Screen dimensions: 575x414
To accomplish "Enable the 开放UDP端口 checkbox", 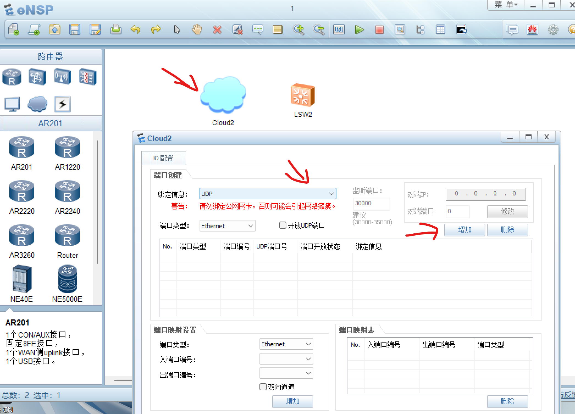I will click(283, 225).
